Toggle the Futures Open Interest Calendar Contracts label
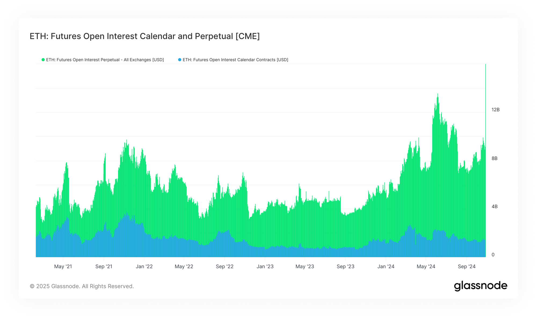Screen dimensions: 537x319 [x=235, y=60]
